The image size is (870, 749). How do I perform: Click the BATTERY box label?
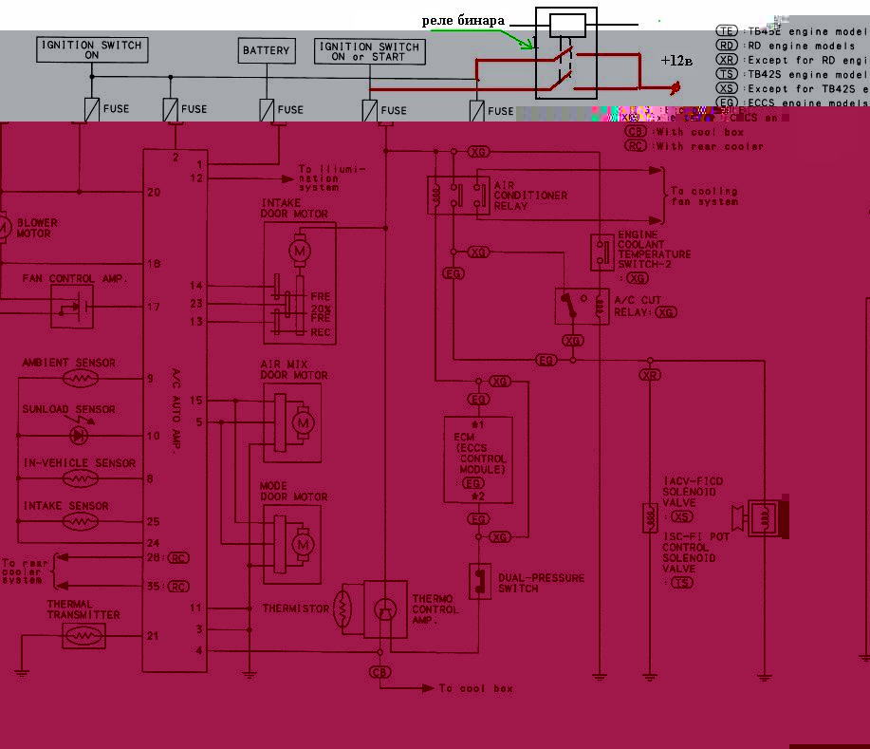point(267,50)
